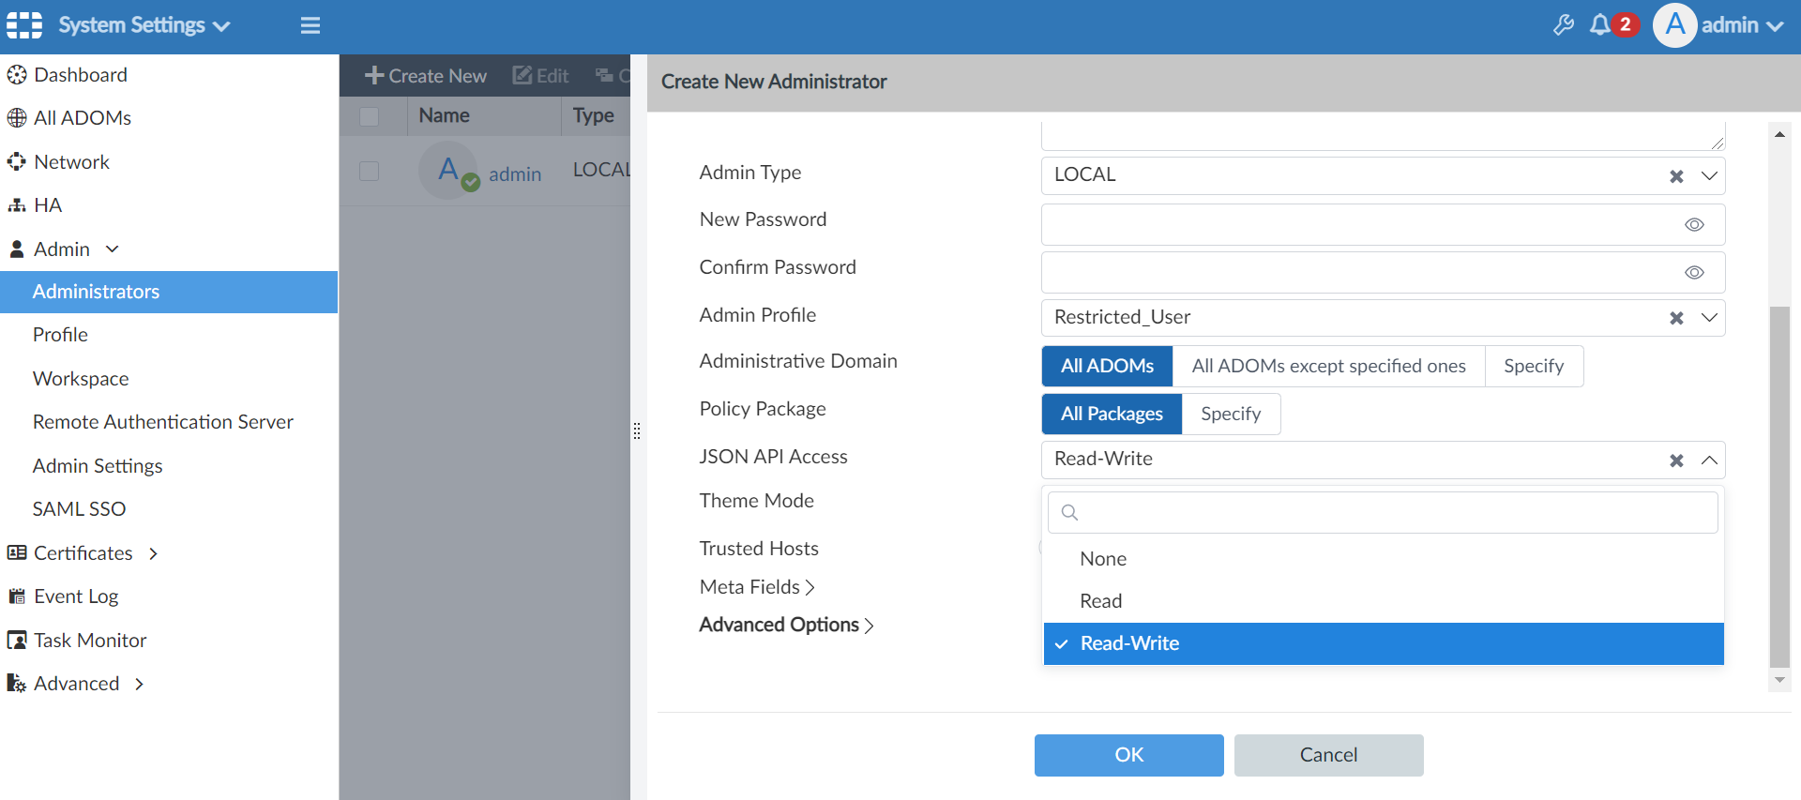The width and height of the screenshot is (1801, 800).
Task: Click the Create New plus icon
Action: (x=374, y=76)
